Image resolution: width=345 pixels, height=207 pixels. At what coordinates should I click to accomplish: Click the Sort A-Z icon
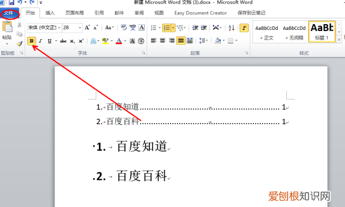[x=231, y=28]
